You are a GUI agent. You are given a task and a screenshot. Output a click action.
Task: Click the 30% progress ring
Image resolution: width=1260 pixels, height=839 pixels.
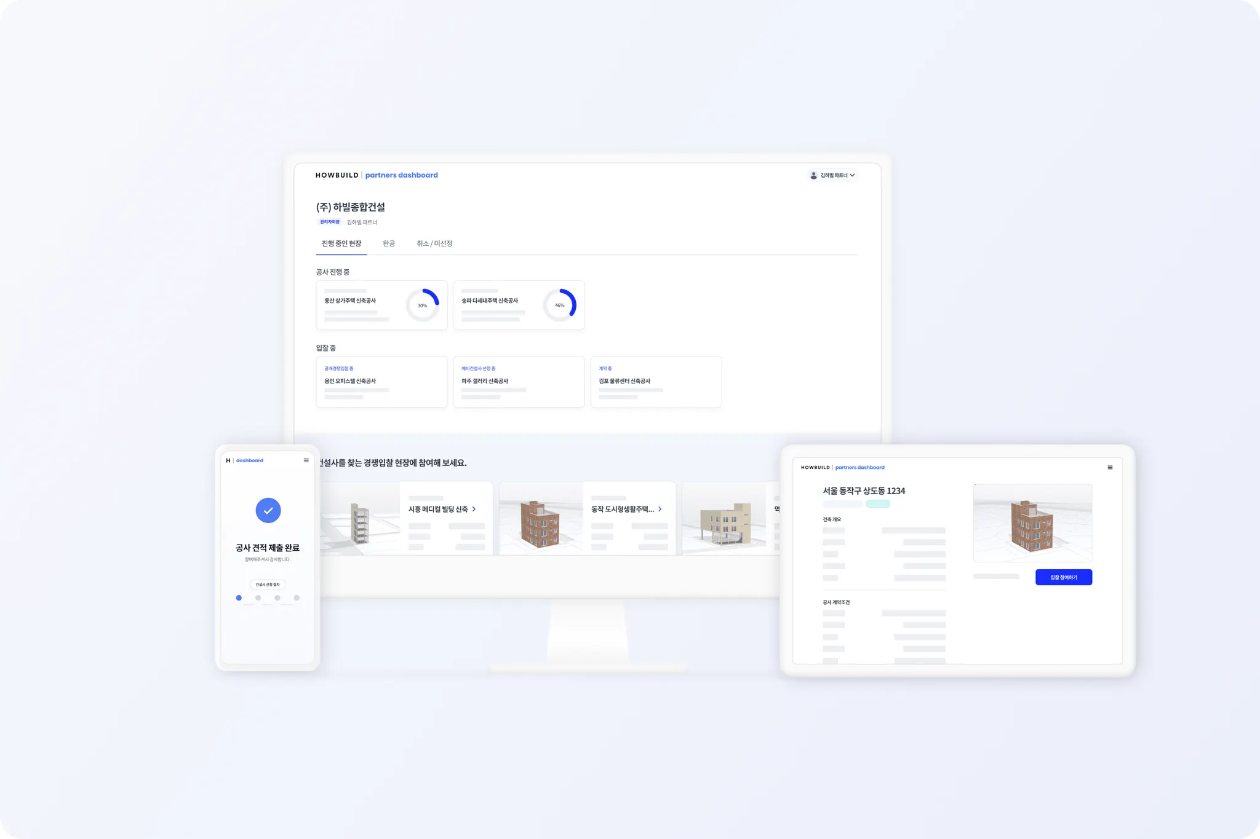click(423, 305)
